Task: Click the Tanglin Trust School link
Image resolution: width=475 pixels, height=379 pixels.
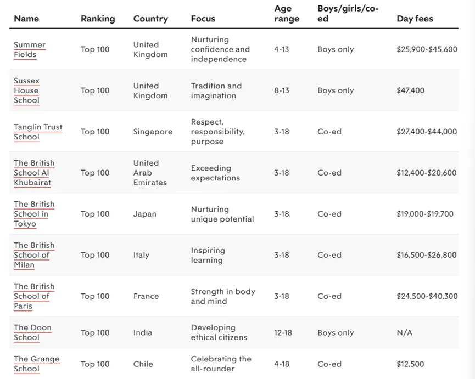Action: [x=38, y=132]
